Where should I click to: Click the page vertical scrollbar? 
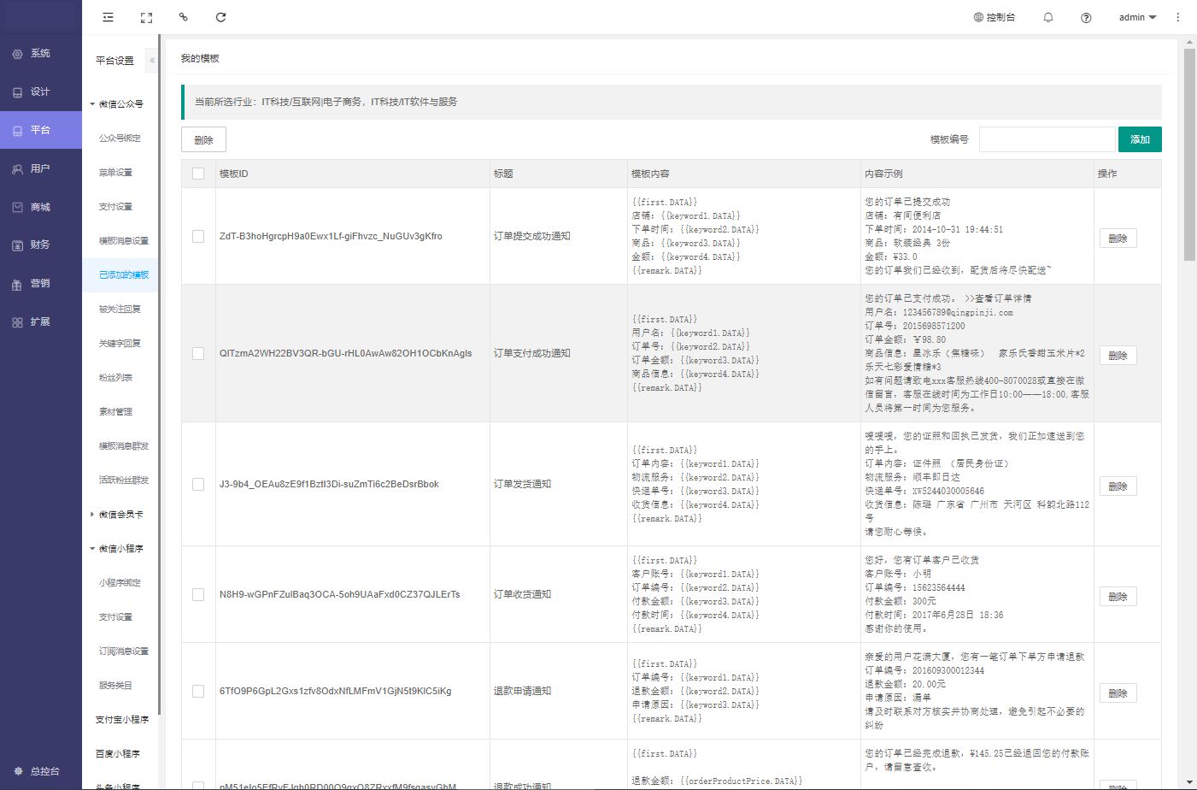(x=1189, y=154)
